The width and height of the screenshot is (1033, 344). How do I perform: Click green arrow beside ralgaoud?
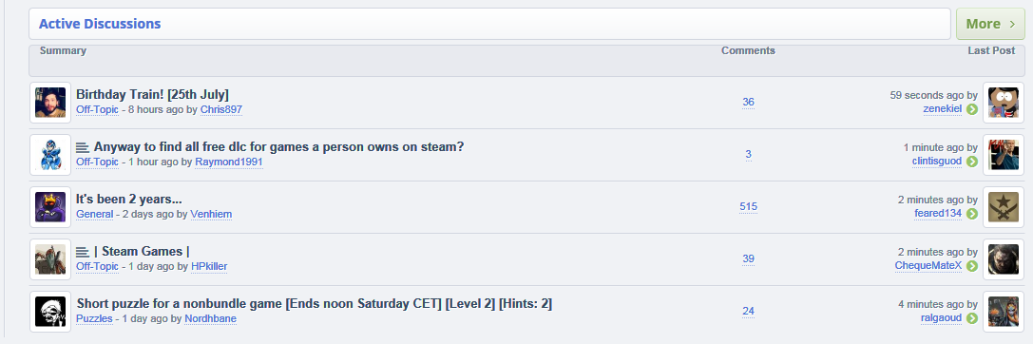point(972,318)
